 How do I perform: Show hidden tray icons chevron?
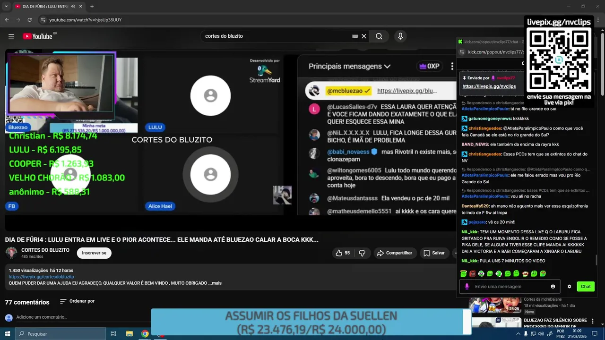click(x=518, y=334)
